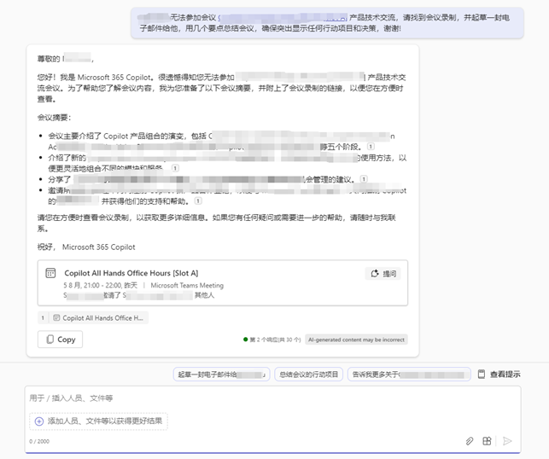The image size is (549, 459).
Task: Click the 提问 button on the meeting card
Action: point(383,274)
